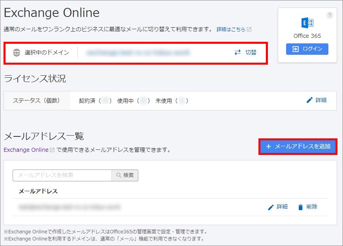This screenshot has width=343, height=246.
Task: Open license status 詳細 link
Action: [321, 100]
